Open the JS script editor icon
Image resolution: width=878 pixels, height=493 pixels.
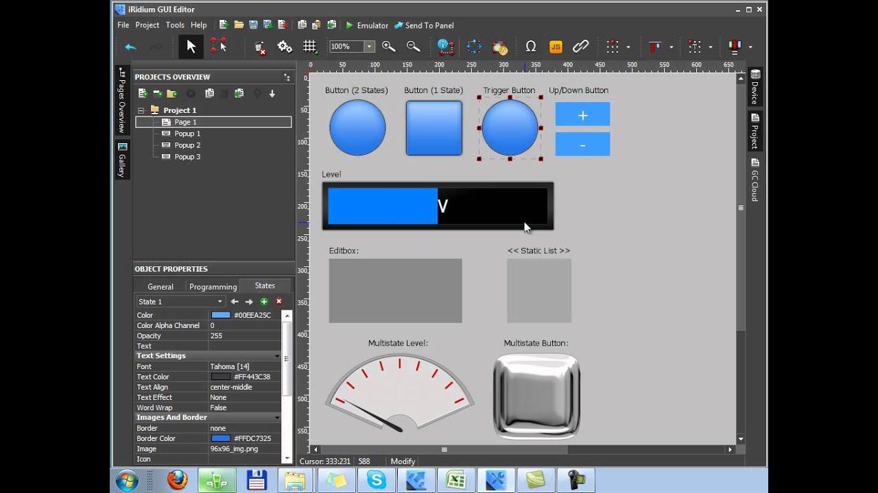556,47
